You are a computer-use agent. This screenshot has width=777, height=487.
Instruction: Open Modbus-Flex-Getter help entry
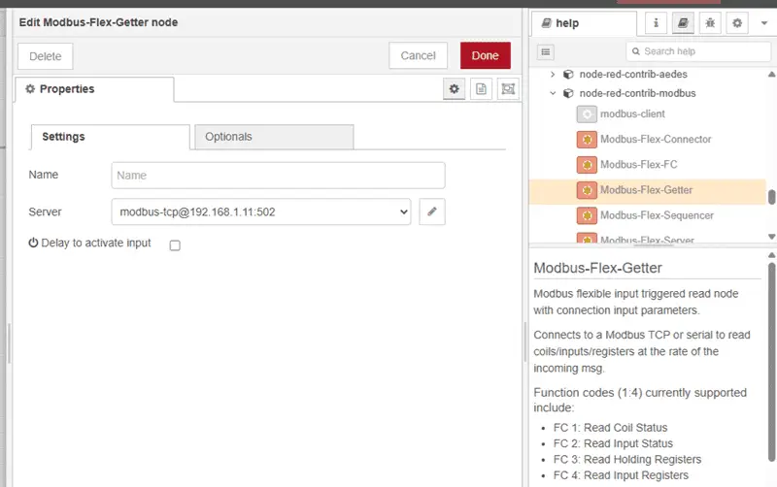pos(646,189)
